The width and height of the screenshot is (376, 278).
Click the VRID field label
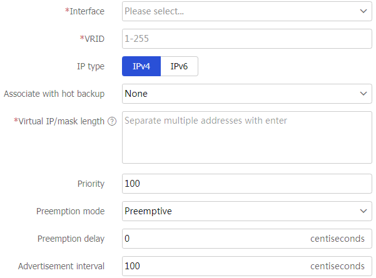(x=94, y=39)
